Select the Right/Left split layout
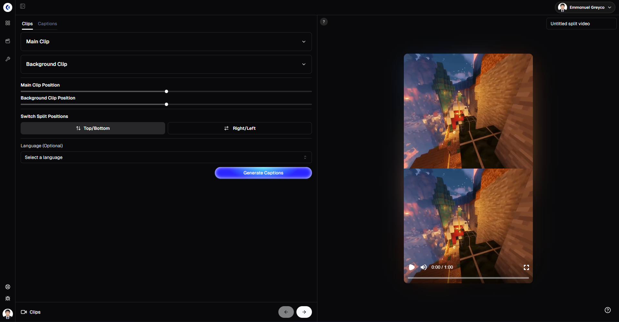 (x=240, y=128)
